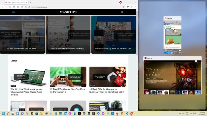Click the MashTips site search icon
207x116 pixels.
tap(122, 12)
